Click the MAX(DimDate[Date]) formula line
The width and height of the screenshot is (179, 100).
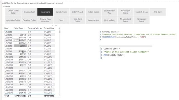[114, 55]
